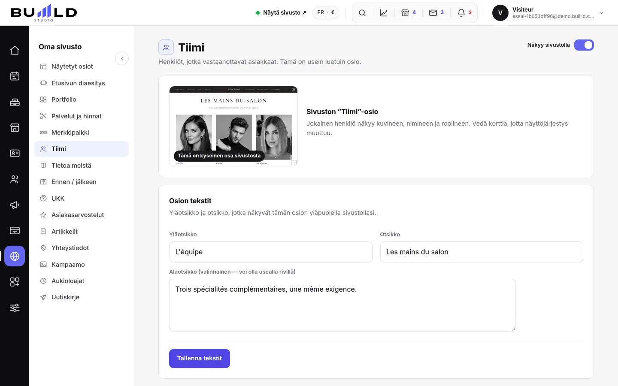The image size is (618, 386).
Task: Open the apps grid-plus icon
Action: tap(15, 282)
